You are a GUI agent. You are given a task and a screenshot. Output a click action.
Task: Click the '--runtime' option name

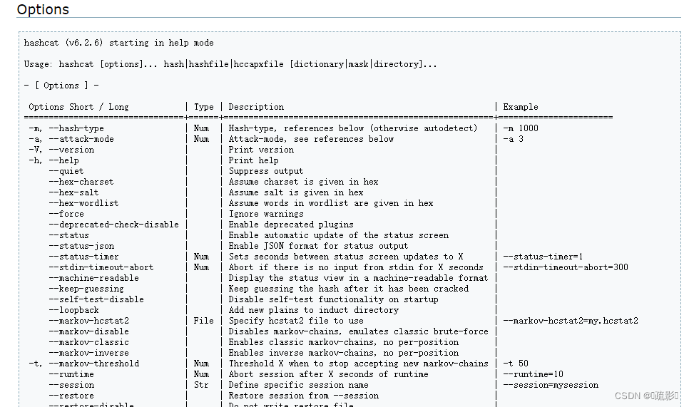pos(71,374)
